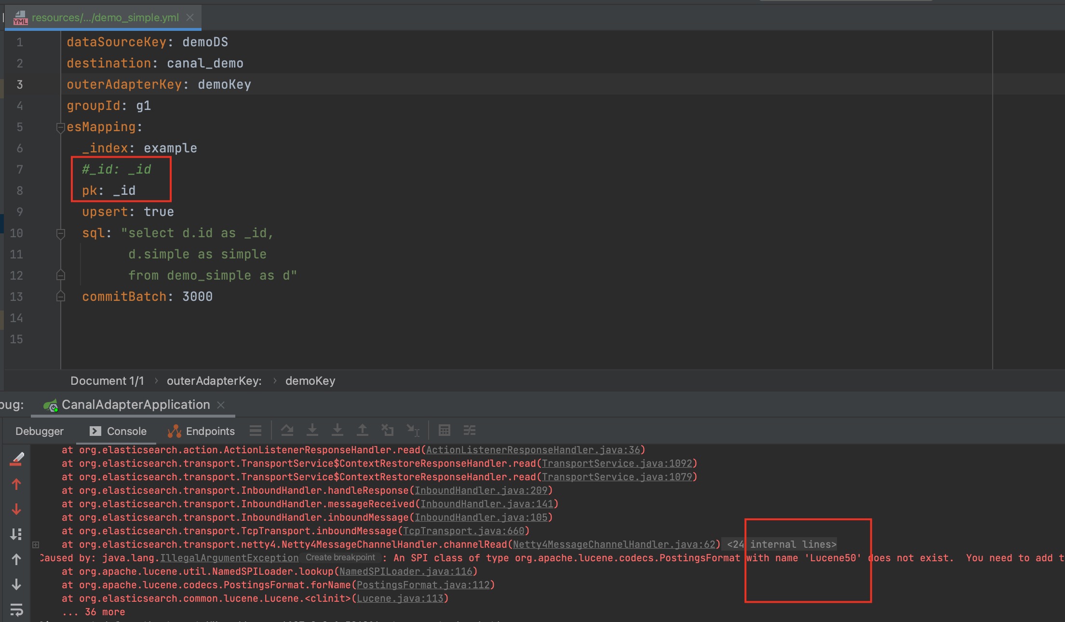
Task: Click the Step Over debugger icon
Action: point(287,430)
